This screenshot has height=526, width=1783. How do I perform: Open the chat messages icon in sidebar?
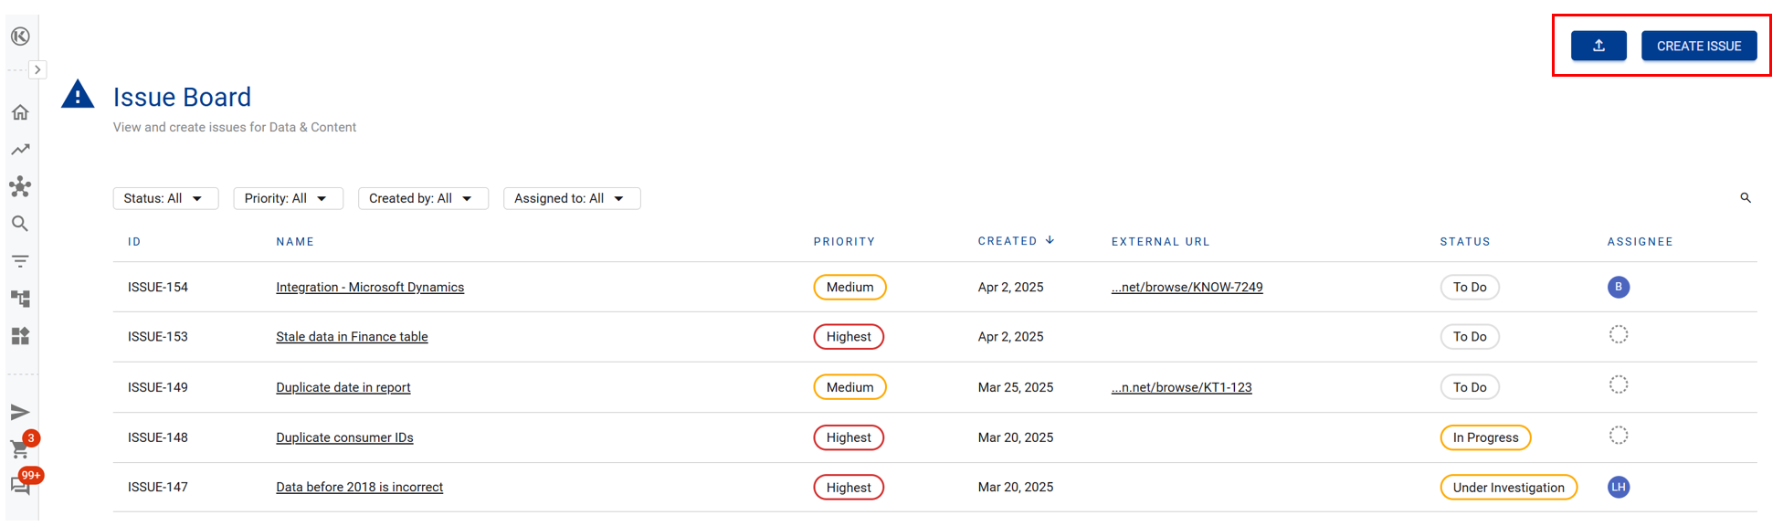coord(20,486)
